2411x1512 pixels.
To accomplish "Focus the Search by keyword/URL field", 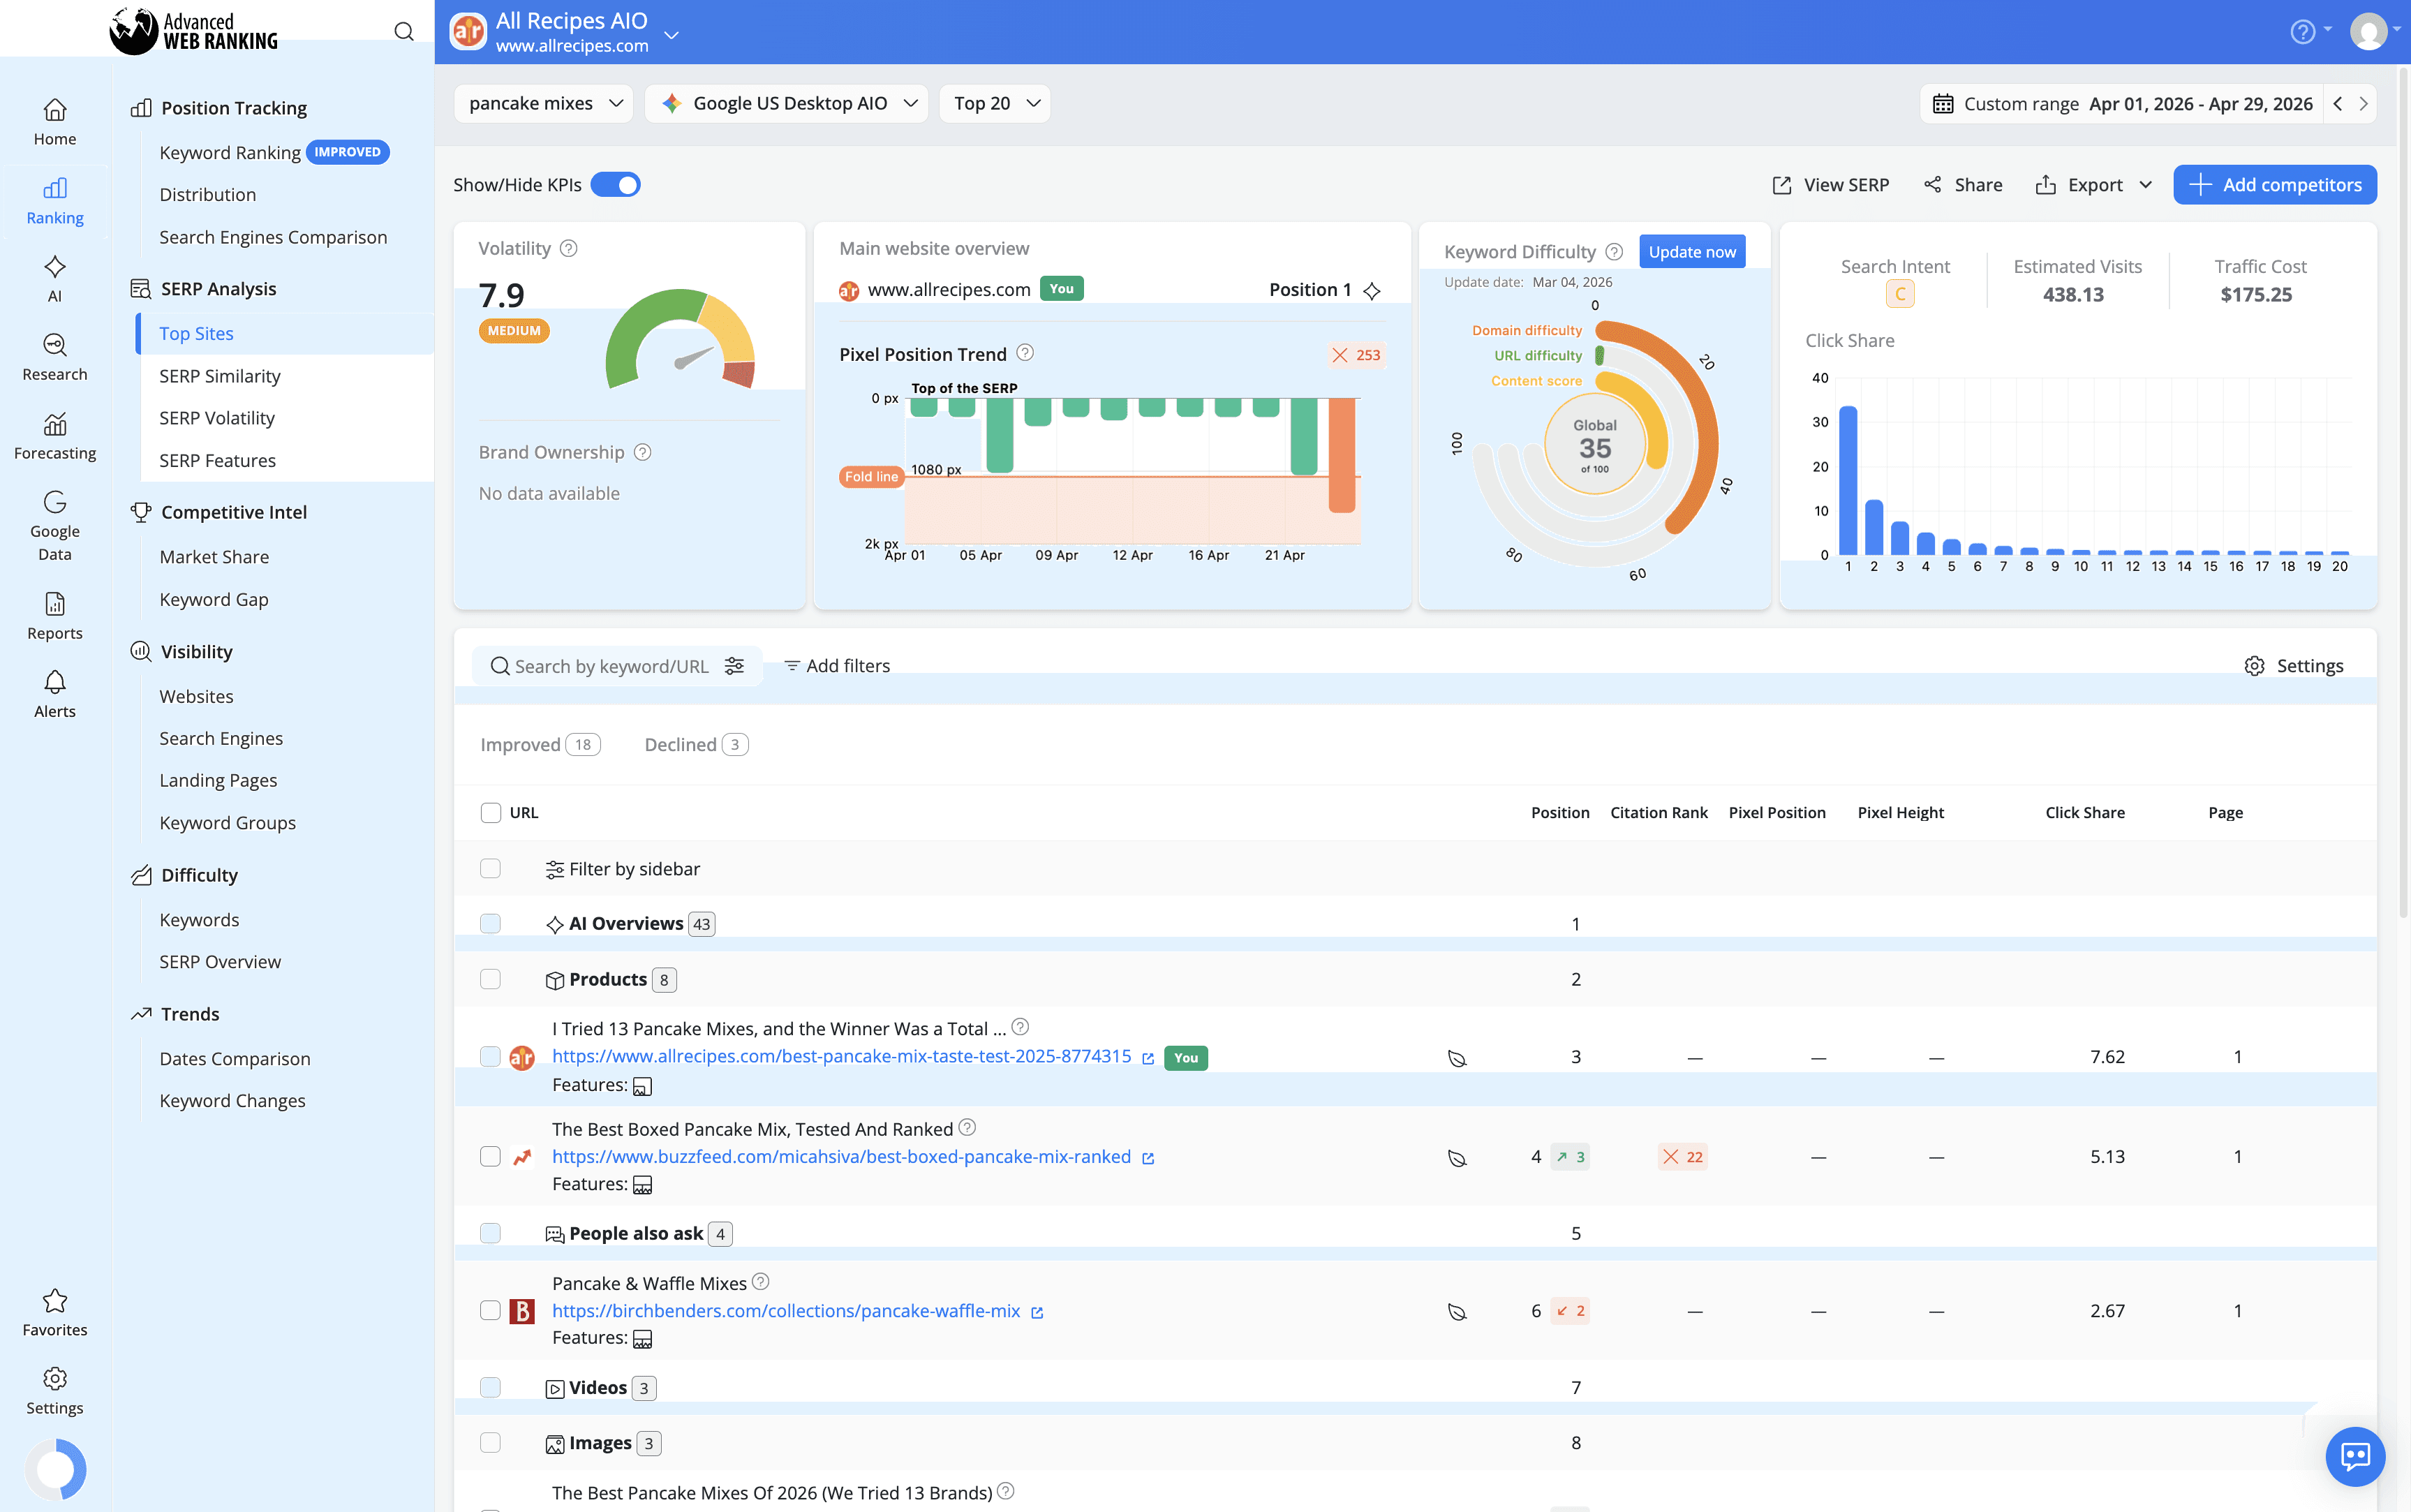I will [611, 666].
